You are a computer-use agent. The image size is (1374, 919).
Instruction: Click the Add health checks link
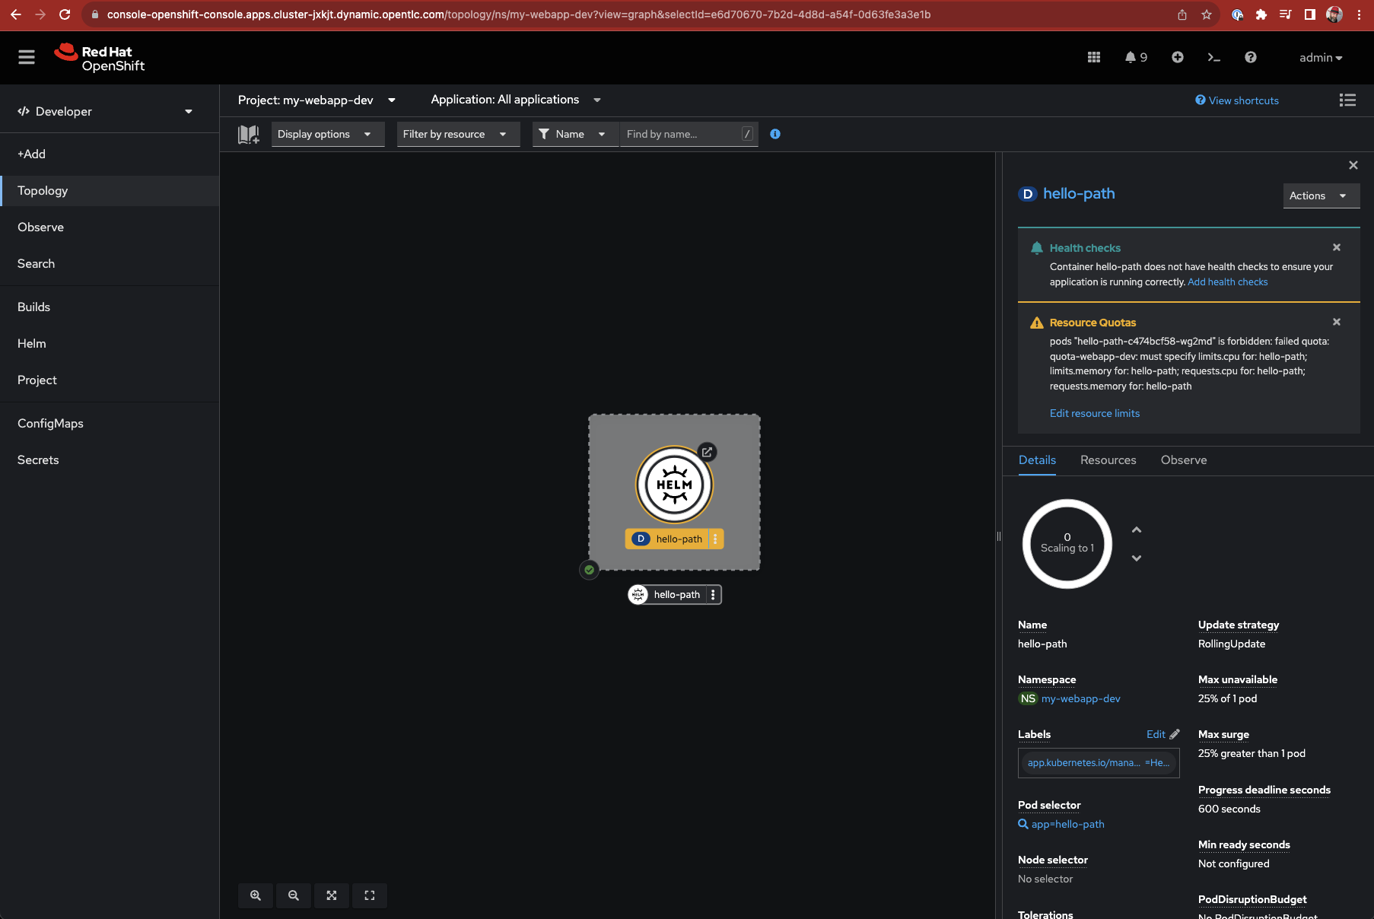pos(1227,282)
